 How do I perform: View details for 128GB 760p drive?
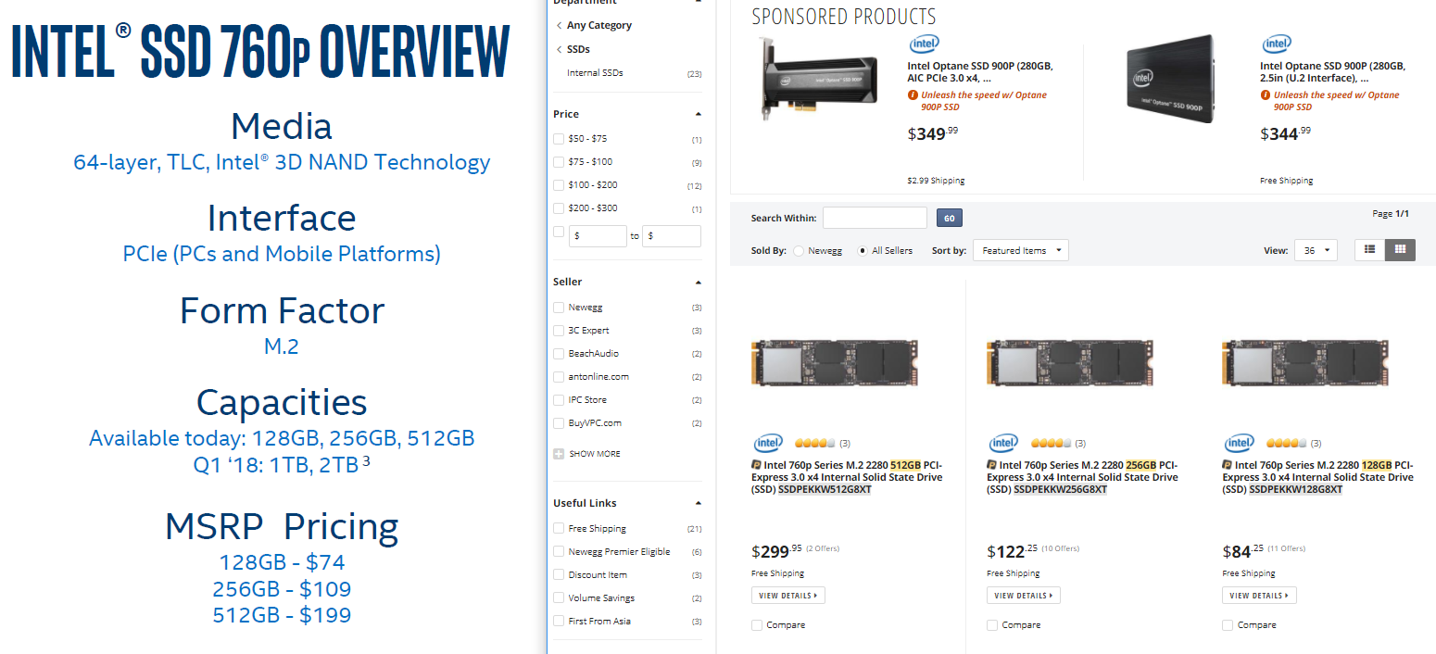pyautogui.click(x=1259, y=596)
